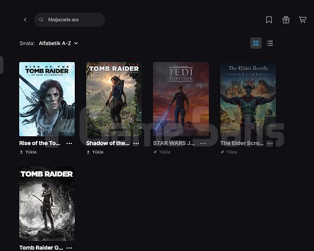This screenshot has height=251, width=314.
Task: Click Yükle under Rise of the Tomb Raider
Action: (28, 152)
